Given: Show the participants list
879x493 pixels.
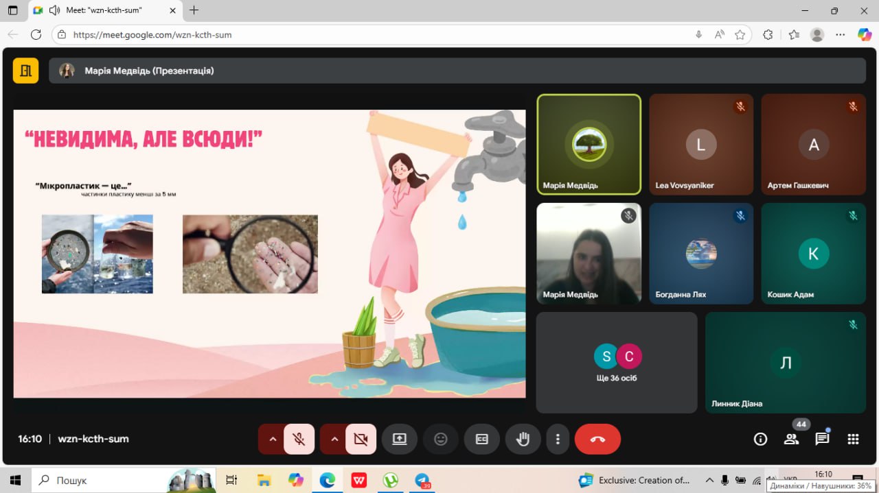Looking at the screenshot, I should pos(791,440).
